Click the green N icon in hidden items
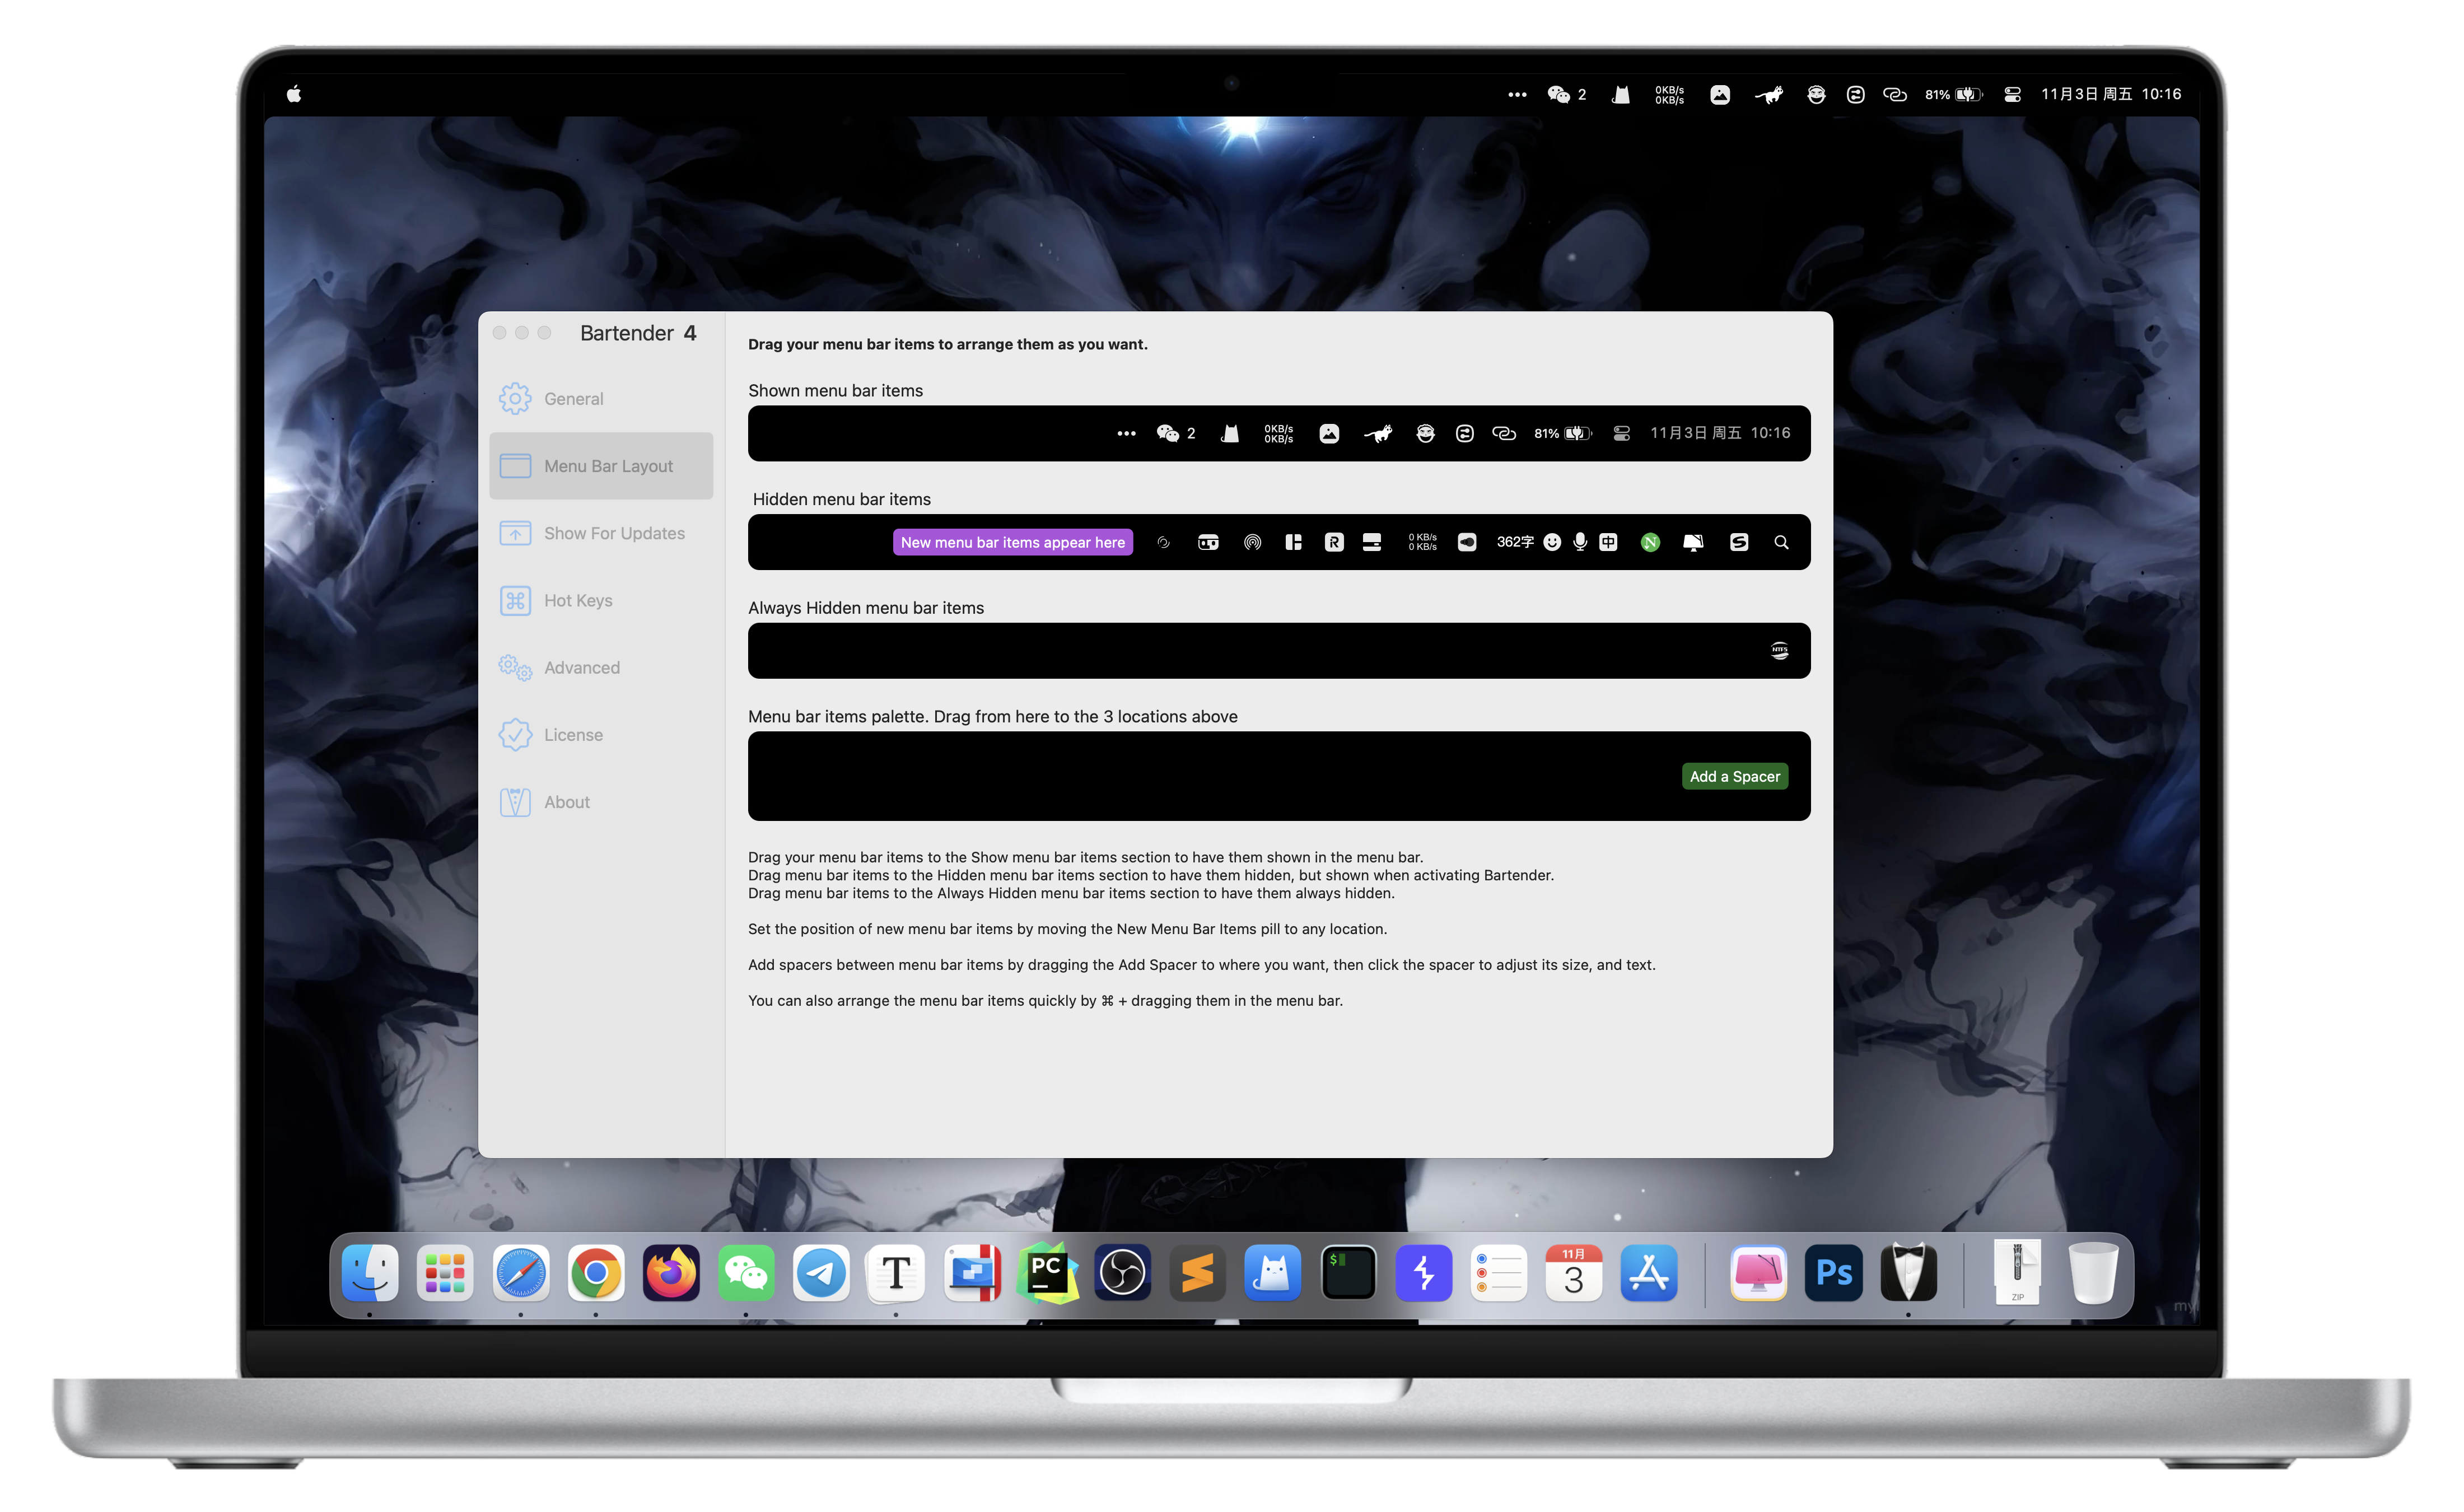Image resolution: width=2464 pixels, height=1512 pixels. (x=1650, y=542)
